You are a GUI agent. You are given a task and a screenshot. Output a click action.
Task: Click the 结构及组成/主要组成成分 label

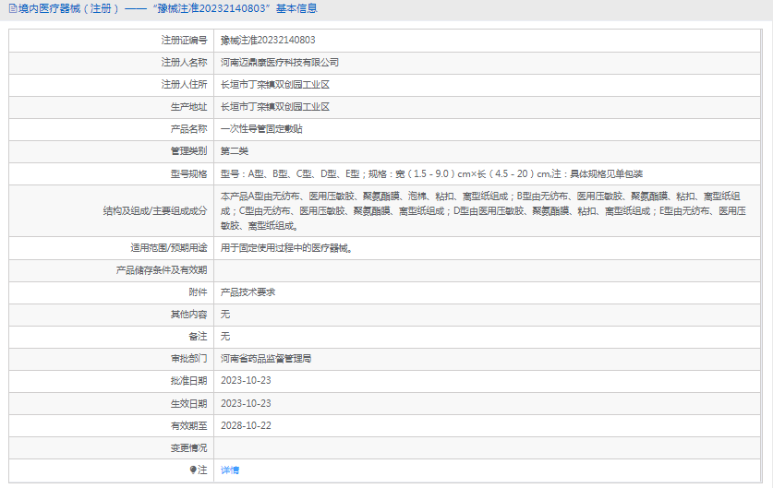tap(155, 210)
